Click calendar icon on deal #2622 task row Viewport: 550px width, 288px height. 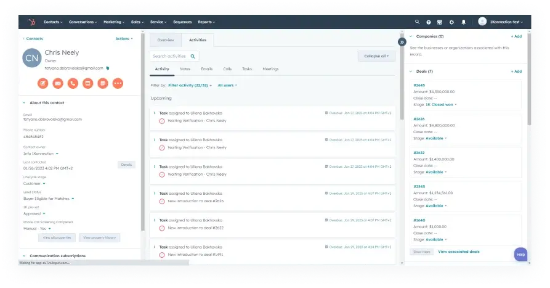(x=326, y=220)
